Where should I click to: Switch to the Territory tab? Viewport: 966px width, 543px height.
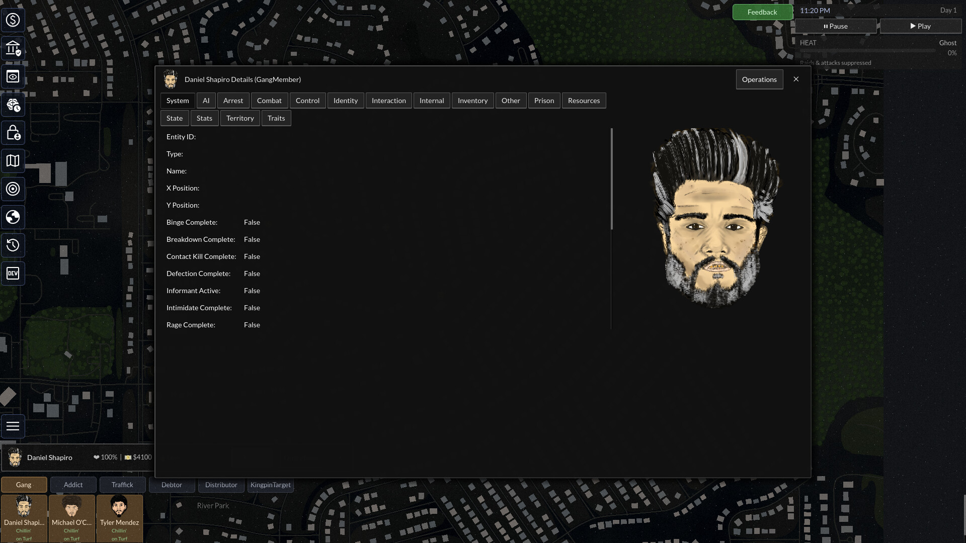[x=240, y=118]
